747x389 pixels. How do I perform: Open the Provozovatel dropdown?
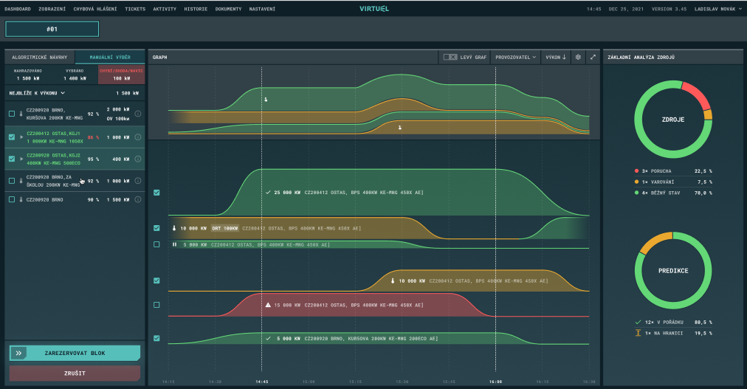(514, 57)
